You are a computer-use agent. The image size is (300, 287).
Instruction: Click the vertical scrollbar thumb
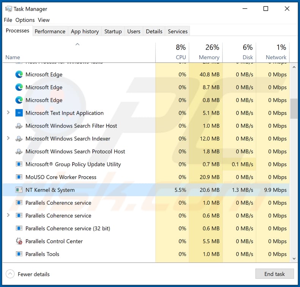[x=294, y=109]
